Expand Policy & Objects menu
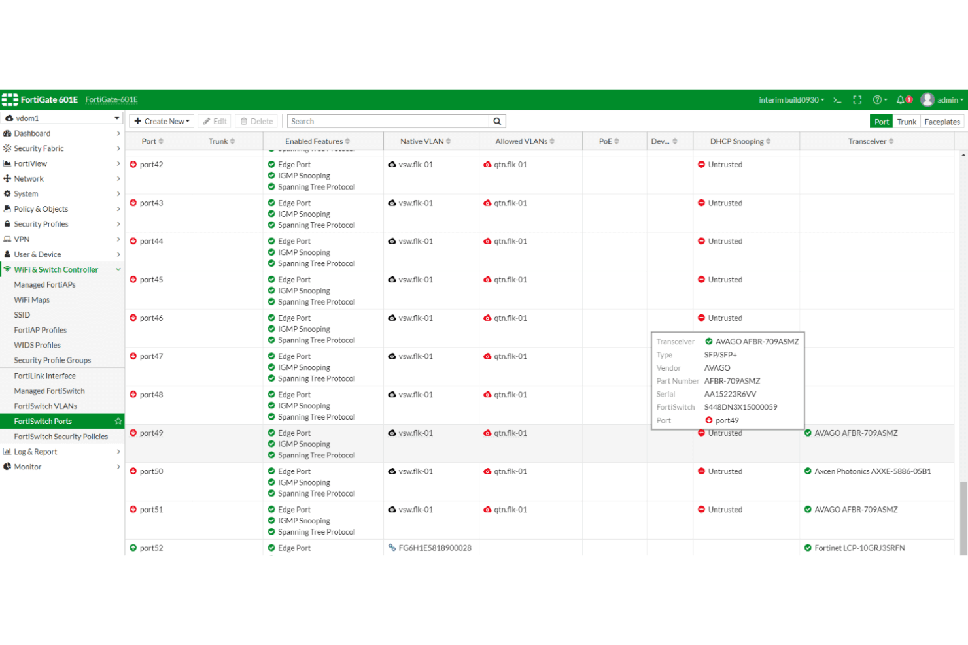Screen dimensions: 968x645 [62, 209]
